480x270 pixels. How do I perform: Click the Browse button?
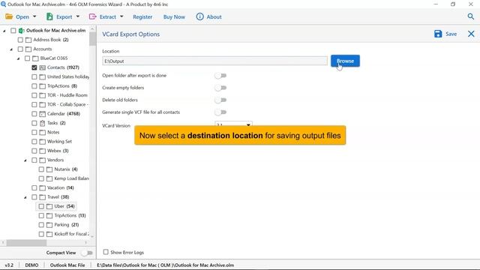click(345, 61)
